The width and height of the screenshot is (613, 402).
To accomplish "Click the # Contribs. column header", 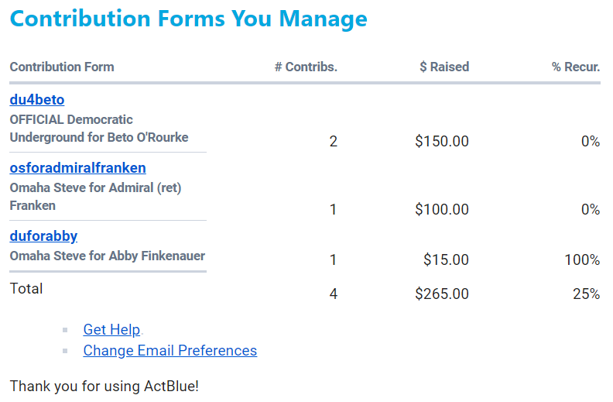I will pos(306,67).
